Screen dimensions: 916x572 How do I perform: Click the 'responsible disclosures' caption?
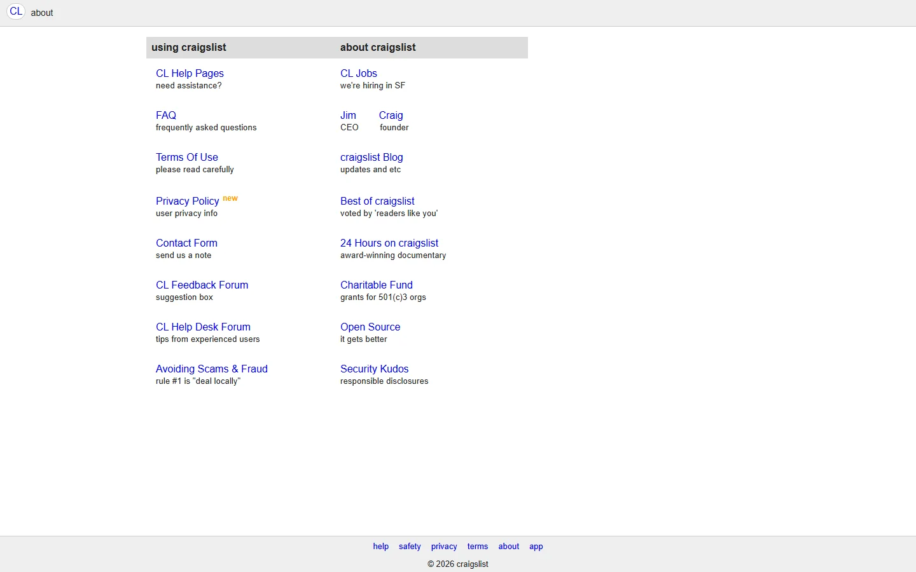(384, 381)
